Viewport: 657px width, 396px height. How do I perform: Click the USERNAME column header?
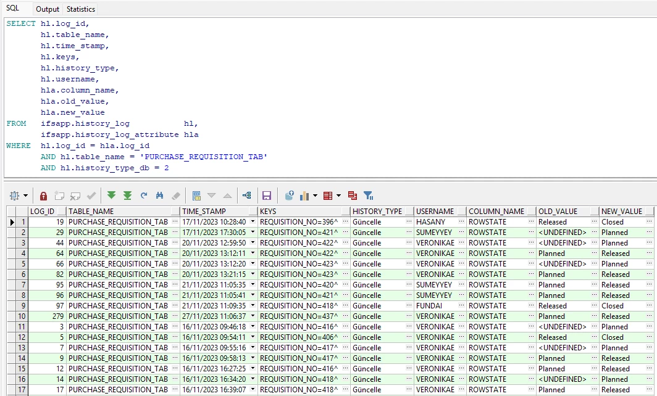point(440,212)
